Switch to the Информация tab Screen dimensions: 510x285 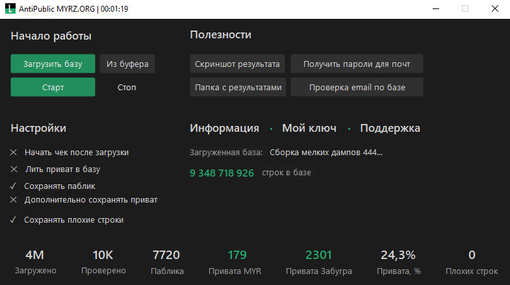(224, 128)
